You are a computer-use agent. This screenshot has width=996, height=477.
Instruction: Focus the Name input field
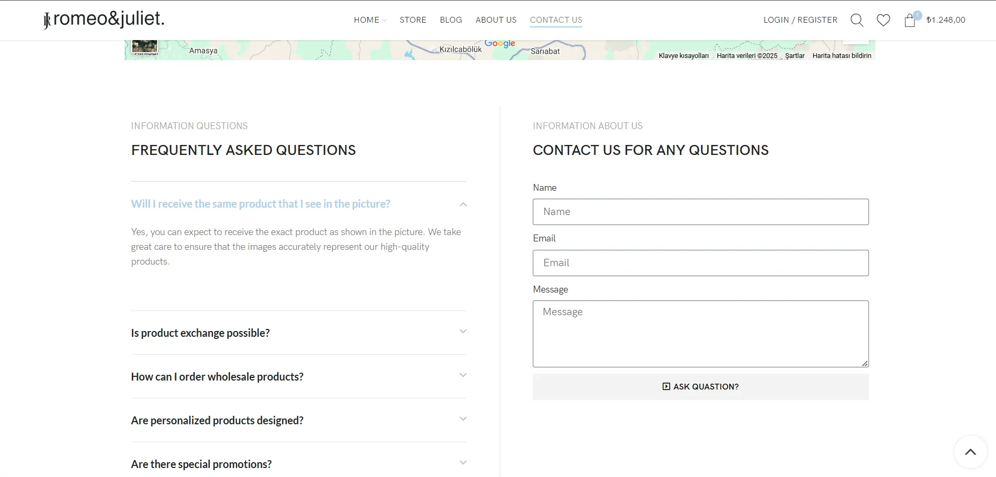click(700, 212)
